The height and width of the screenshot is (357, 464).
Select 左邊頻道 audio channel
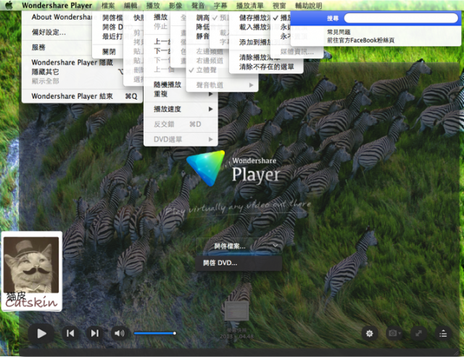pos(210,52)
